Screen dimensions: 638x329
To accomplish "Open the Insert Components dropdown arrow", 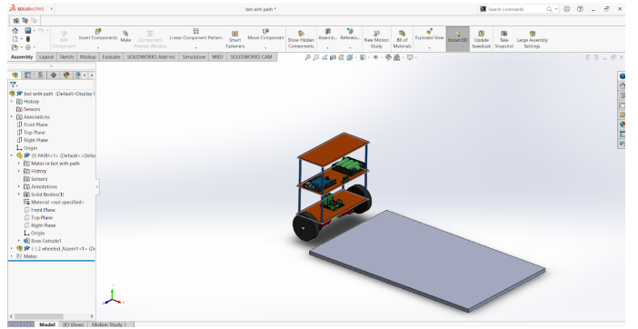I will click(x=98, y=47).
